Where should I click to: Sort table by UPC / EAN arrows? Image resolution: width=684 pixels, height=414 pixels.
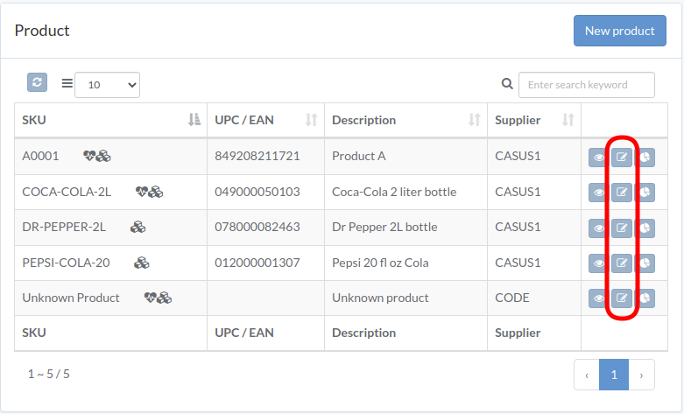pos(311,119)
